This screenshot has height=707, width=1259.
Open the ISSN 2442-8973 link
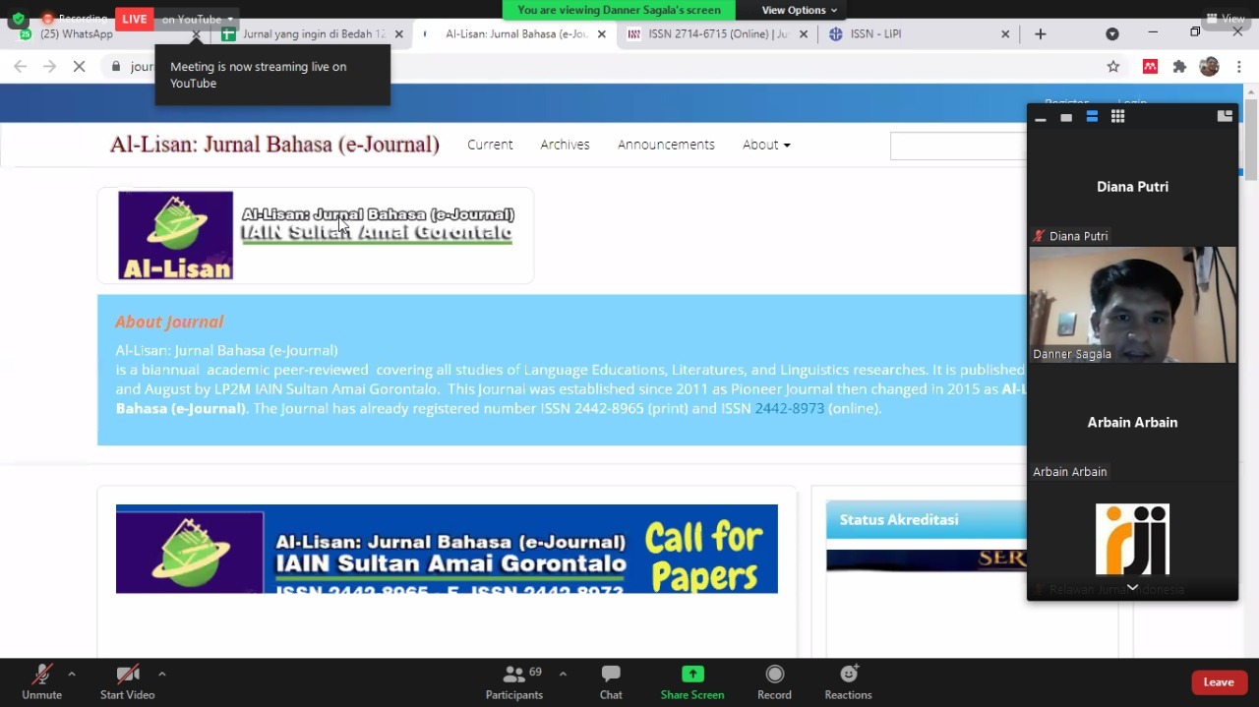[789, 408]
